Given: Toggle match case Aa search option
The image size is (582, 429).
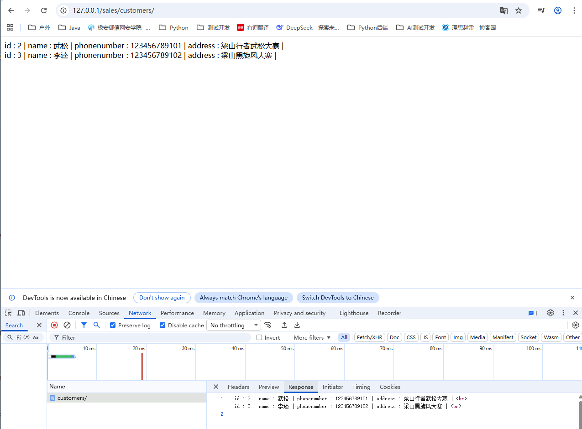Looking at the screenshot, I should 36,337.
